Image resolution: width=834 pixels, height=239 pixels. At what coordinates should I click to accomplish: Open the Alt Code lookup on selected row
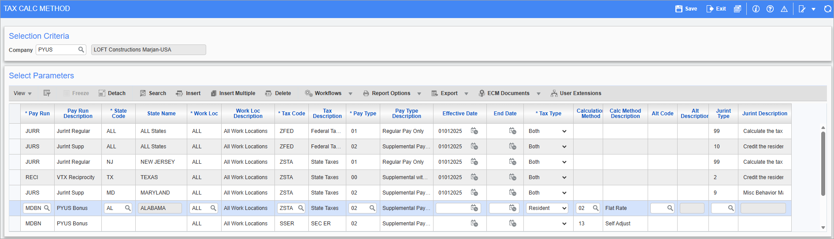(670, 208)
